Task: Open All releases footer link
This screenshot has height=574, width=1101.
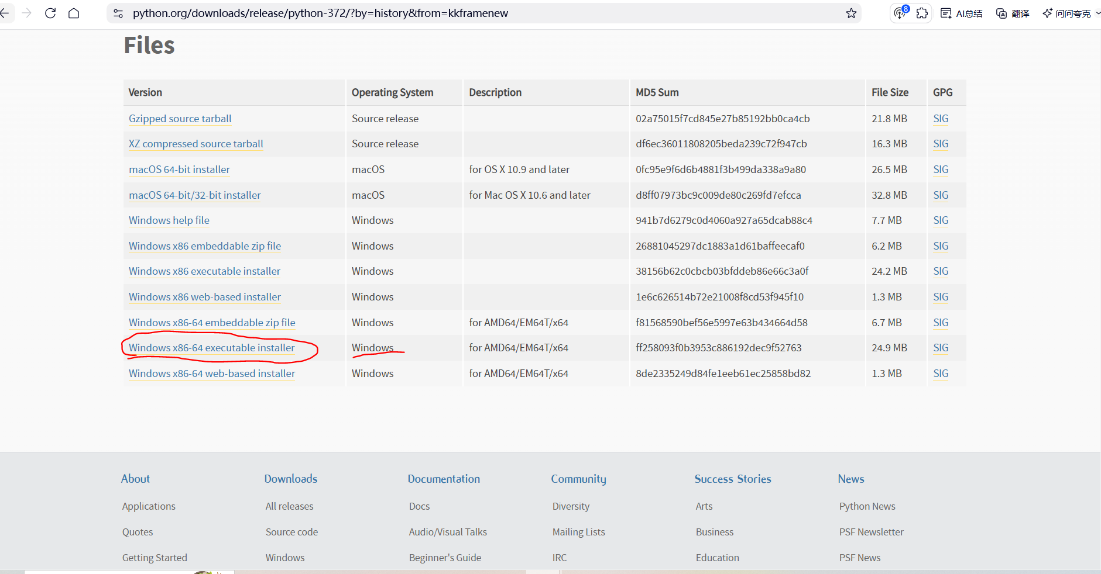Action: coord(289,506)
